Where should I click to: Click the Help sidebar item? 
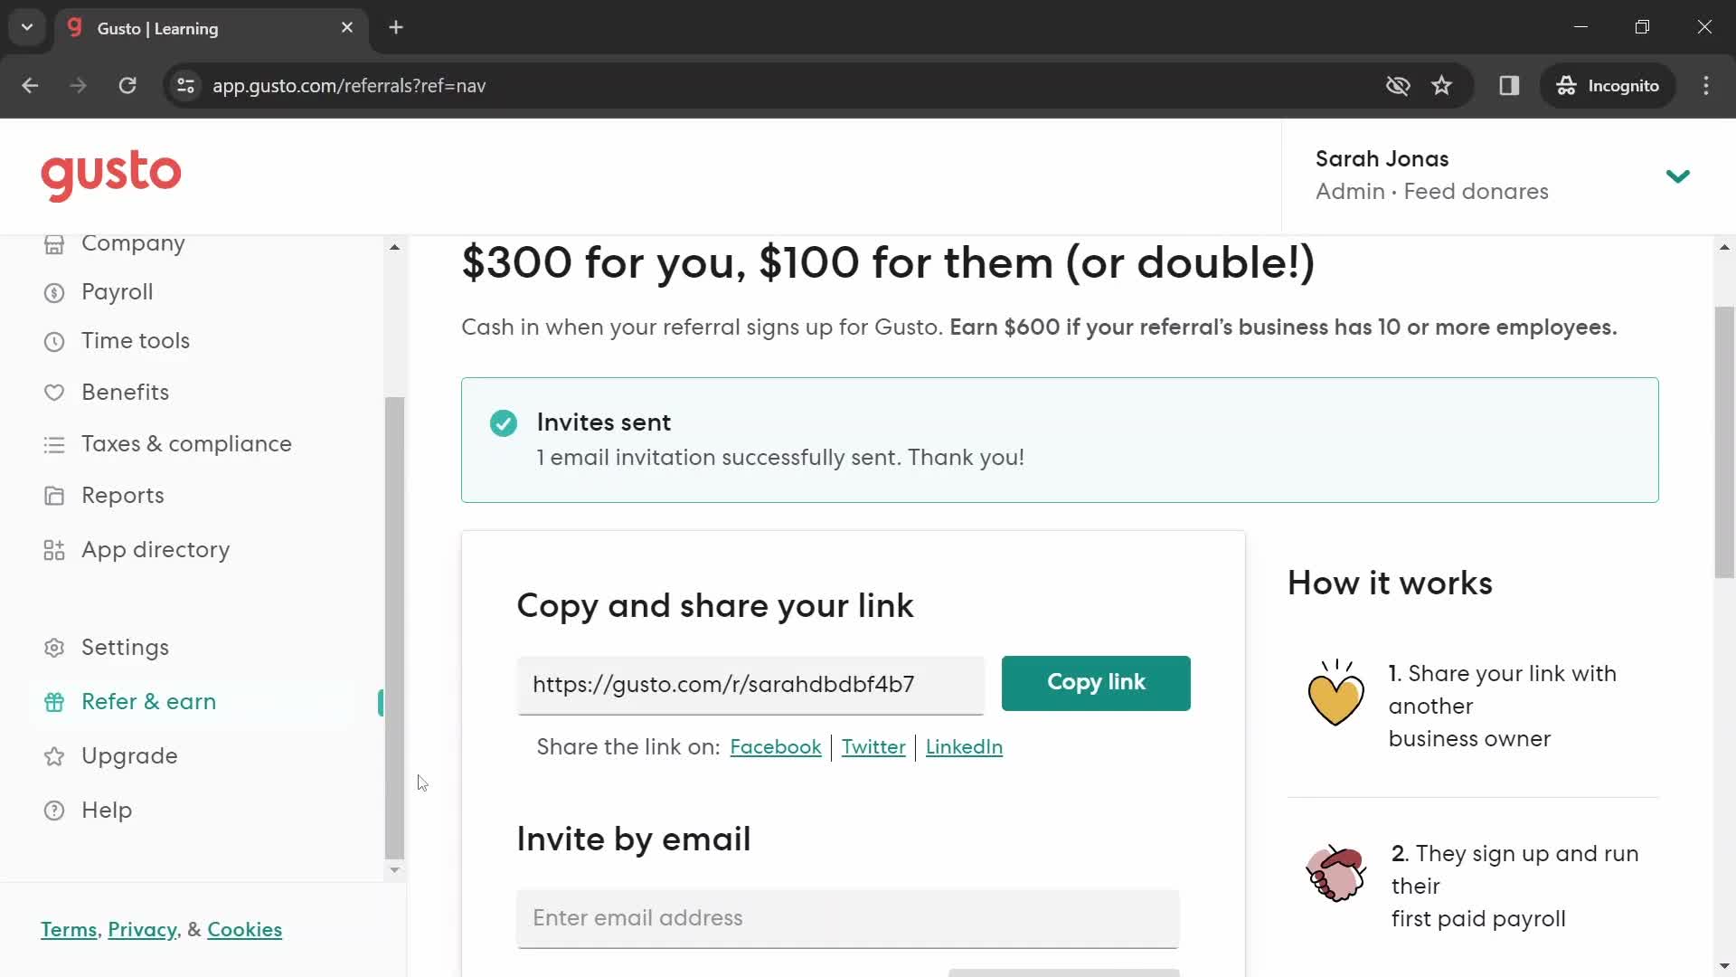106,810
